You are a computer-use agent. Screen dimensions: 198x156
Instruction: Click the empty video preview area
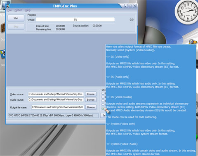(x=56, y=60)
